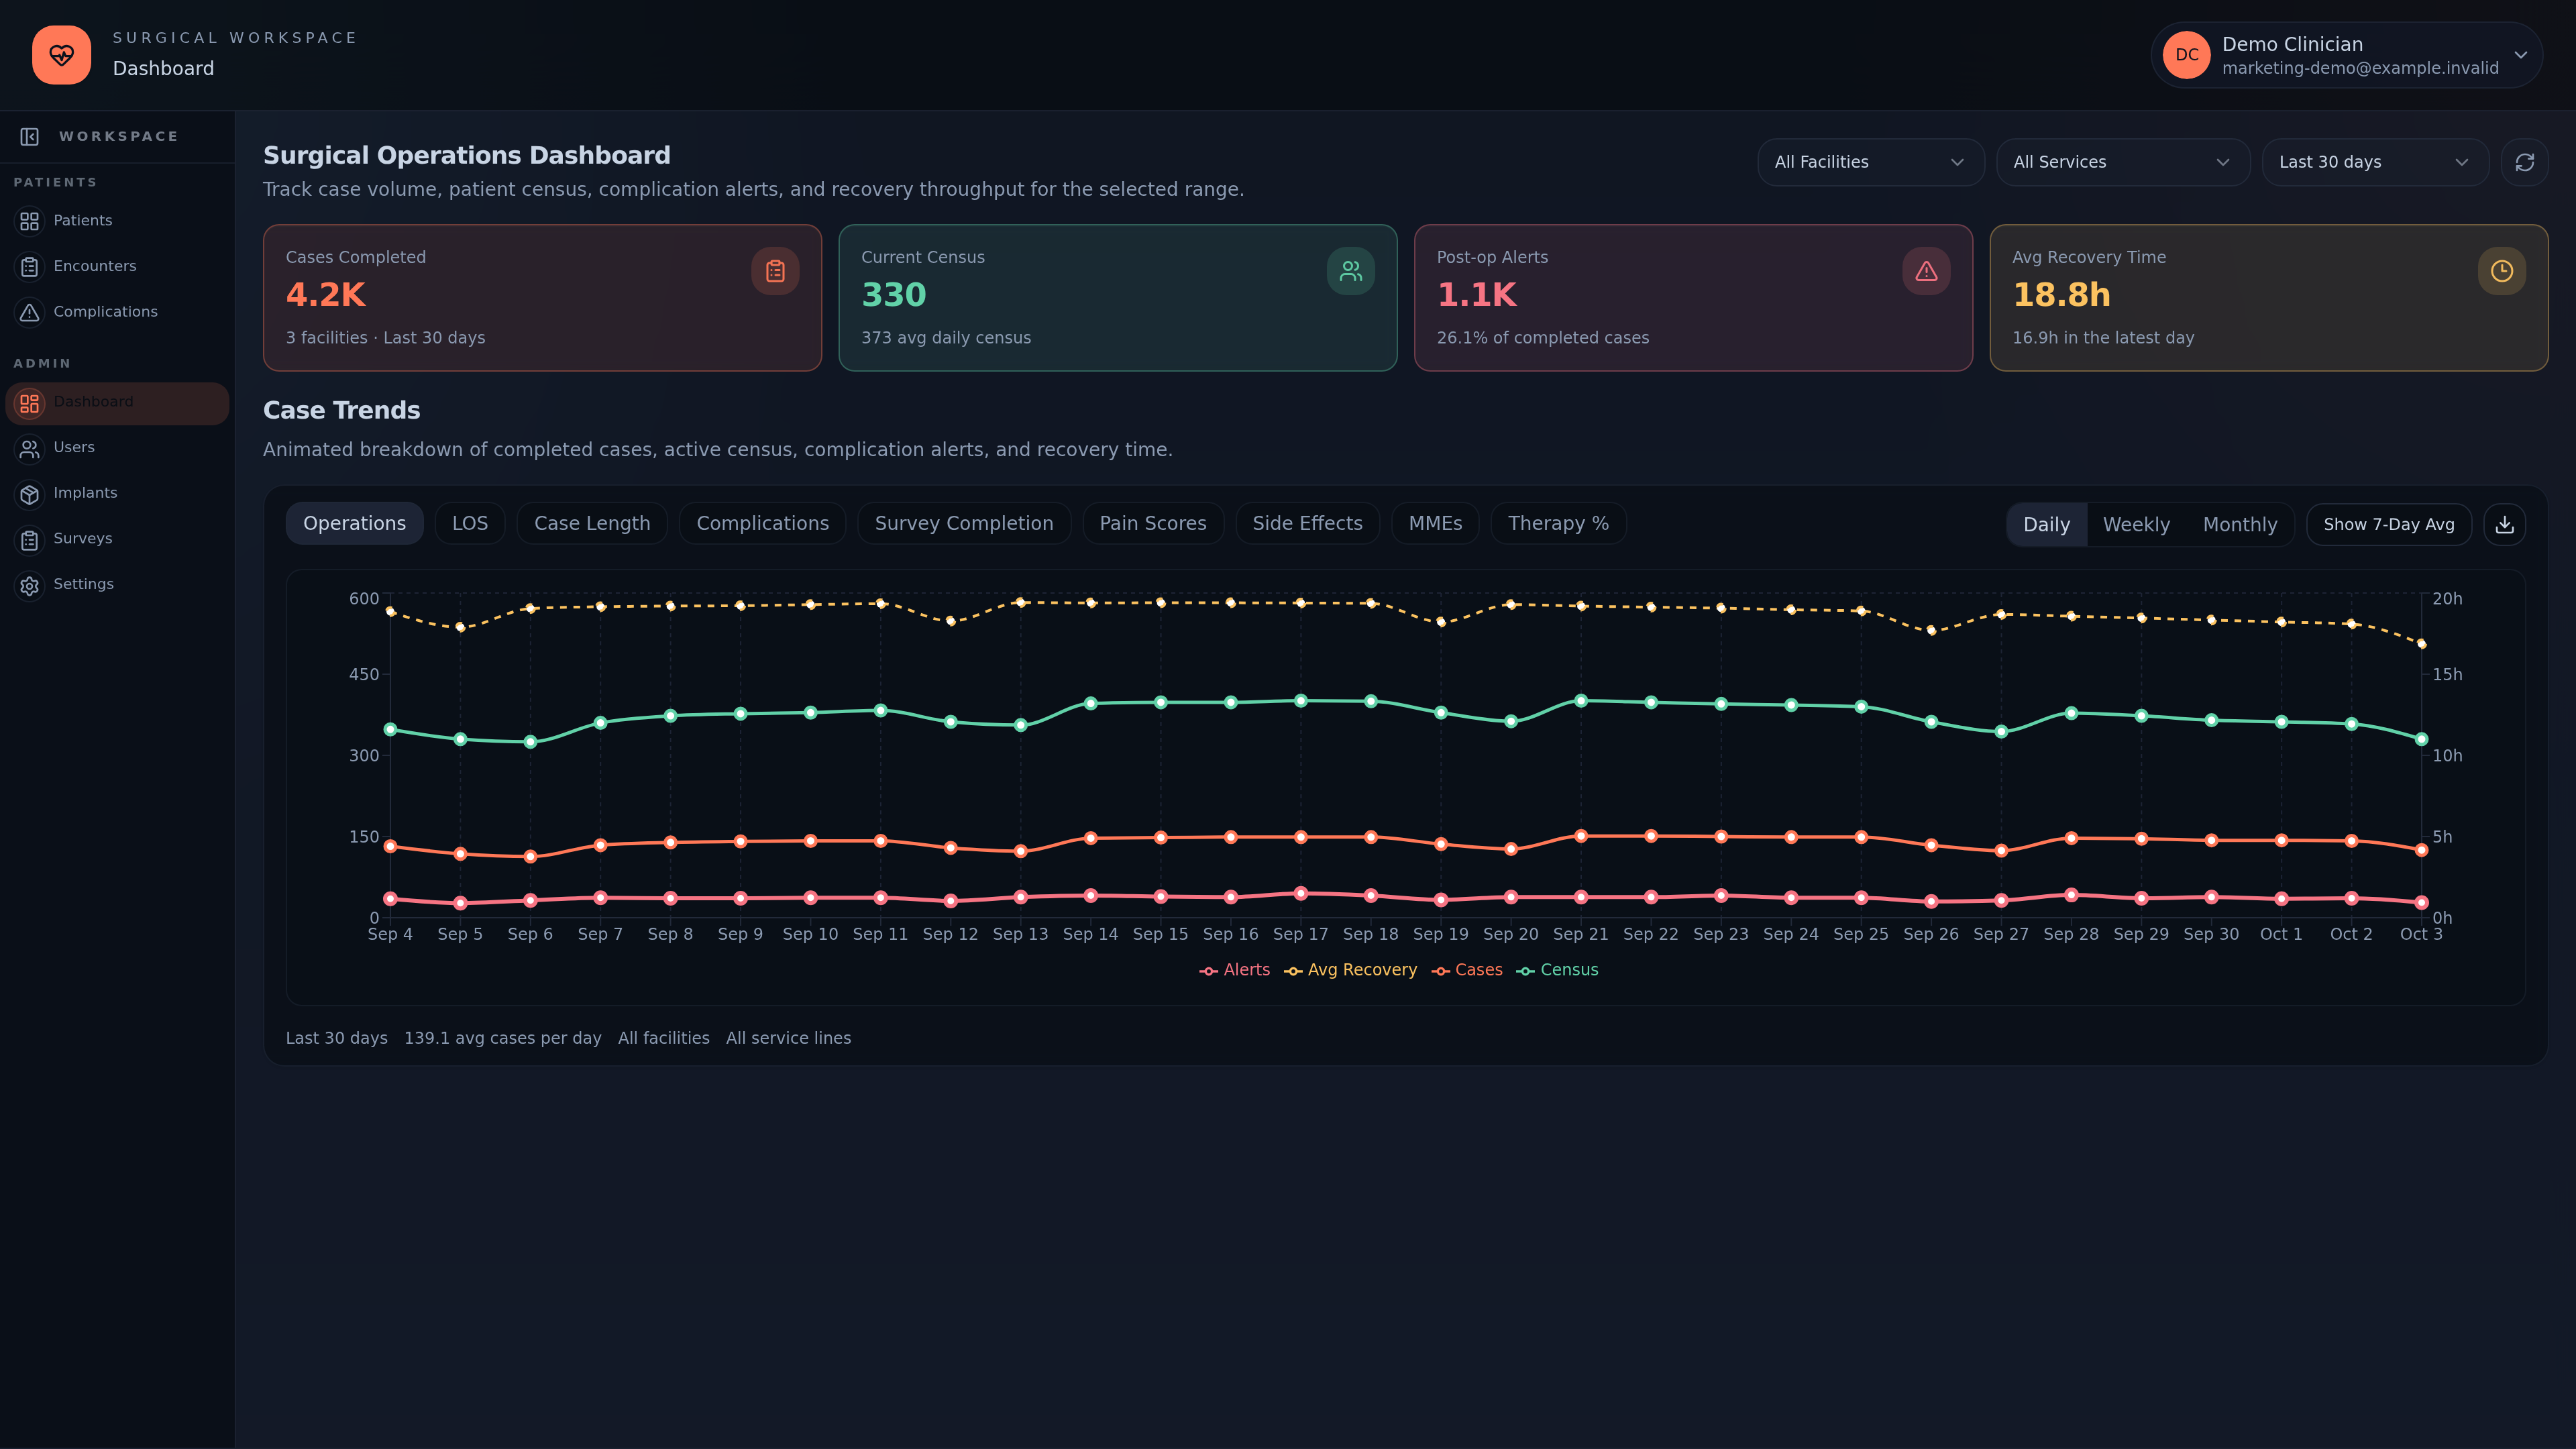Click Avg Recovery Time clock icon
Image resolution: width=2576 pixels, height=1449 pixels.
(x=2502, y=271)
